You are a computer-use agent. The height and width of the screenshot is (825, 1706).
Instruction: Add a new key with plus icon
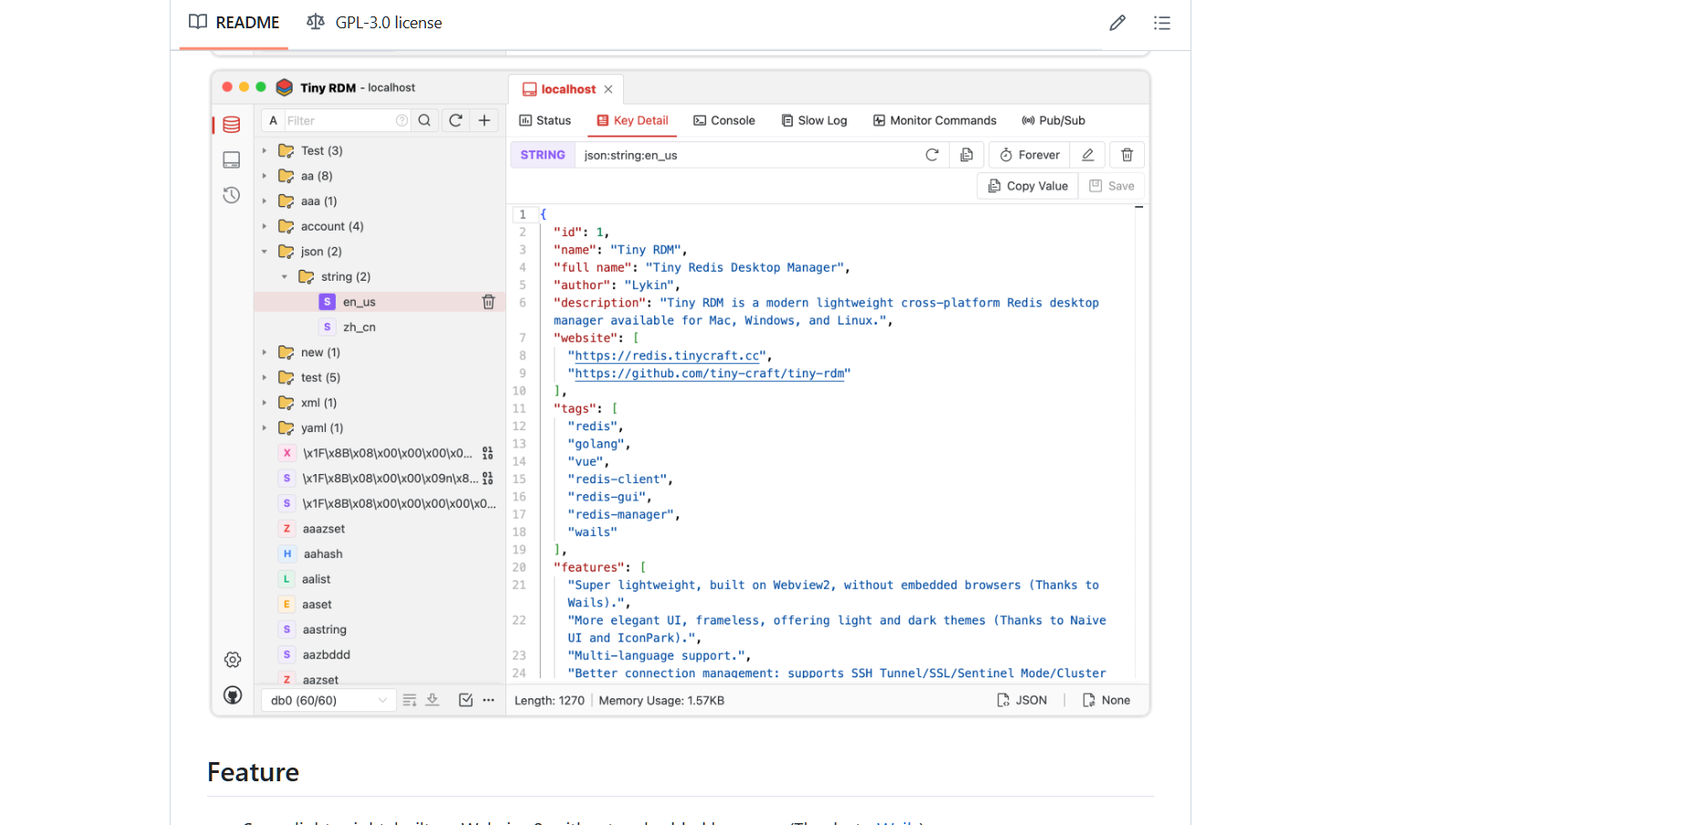pyautogui.click(x=484, y=120)
